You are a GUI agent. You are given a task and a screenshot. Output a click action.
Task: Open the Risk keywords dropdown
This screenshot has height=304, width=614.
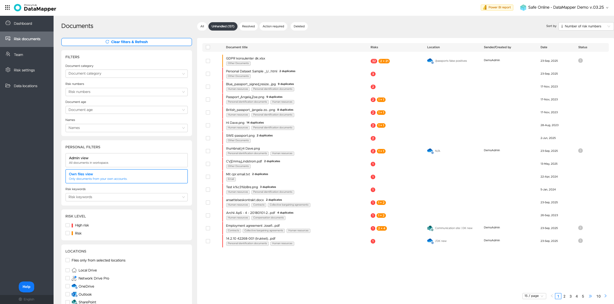click(x=126, y=197)
